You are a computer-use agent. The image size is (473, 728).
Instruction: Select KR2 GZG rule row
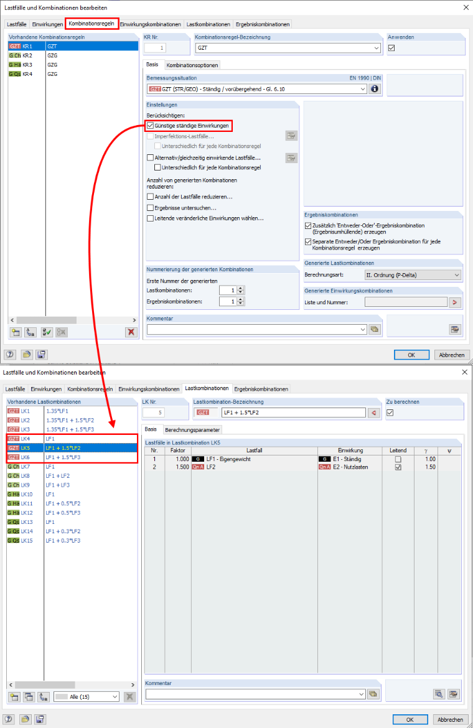point(73,55)
